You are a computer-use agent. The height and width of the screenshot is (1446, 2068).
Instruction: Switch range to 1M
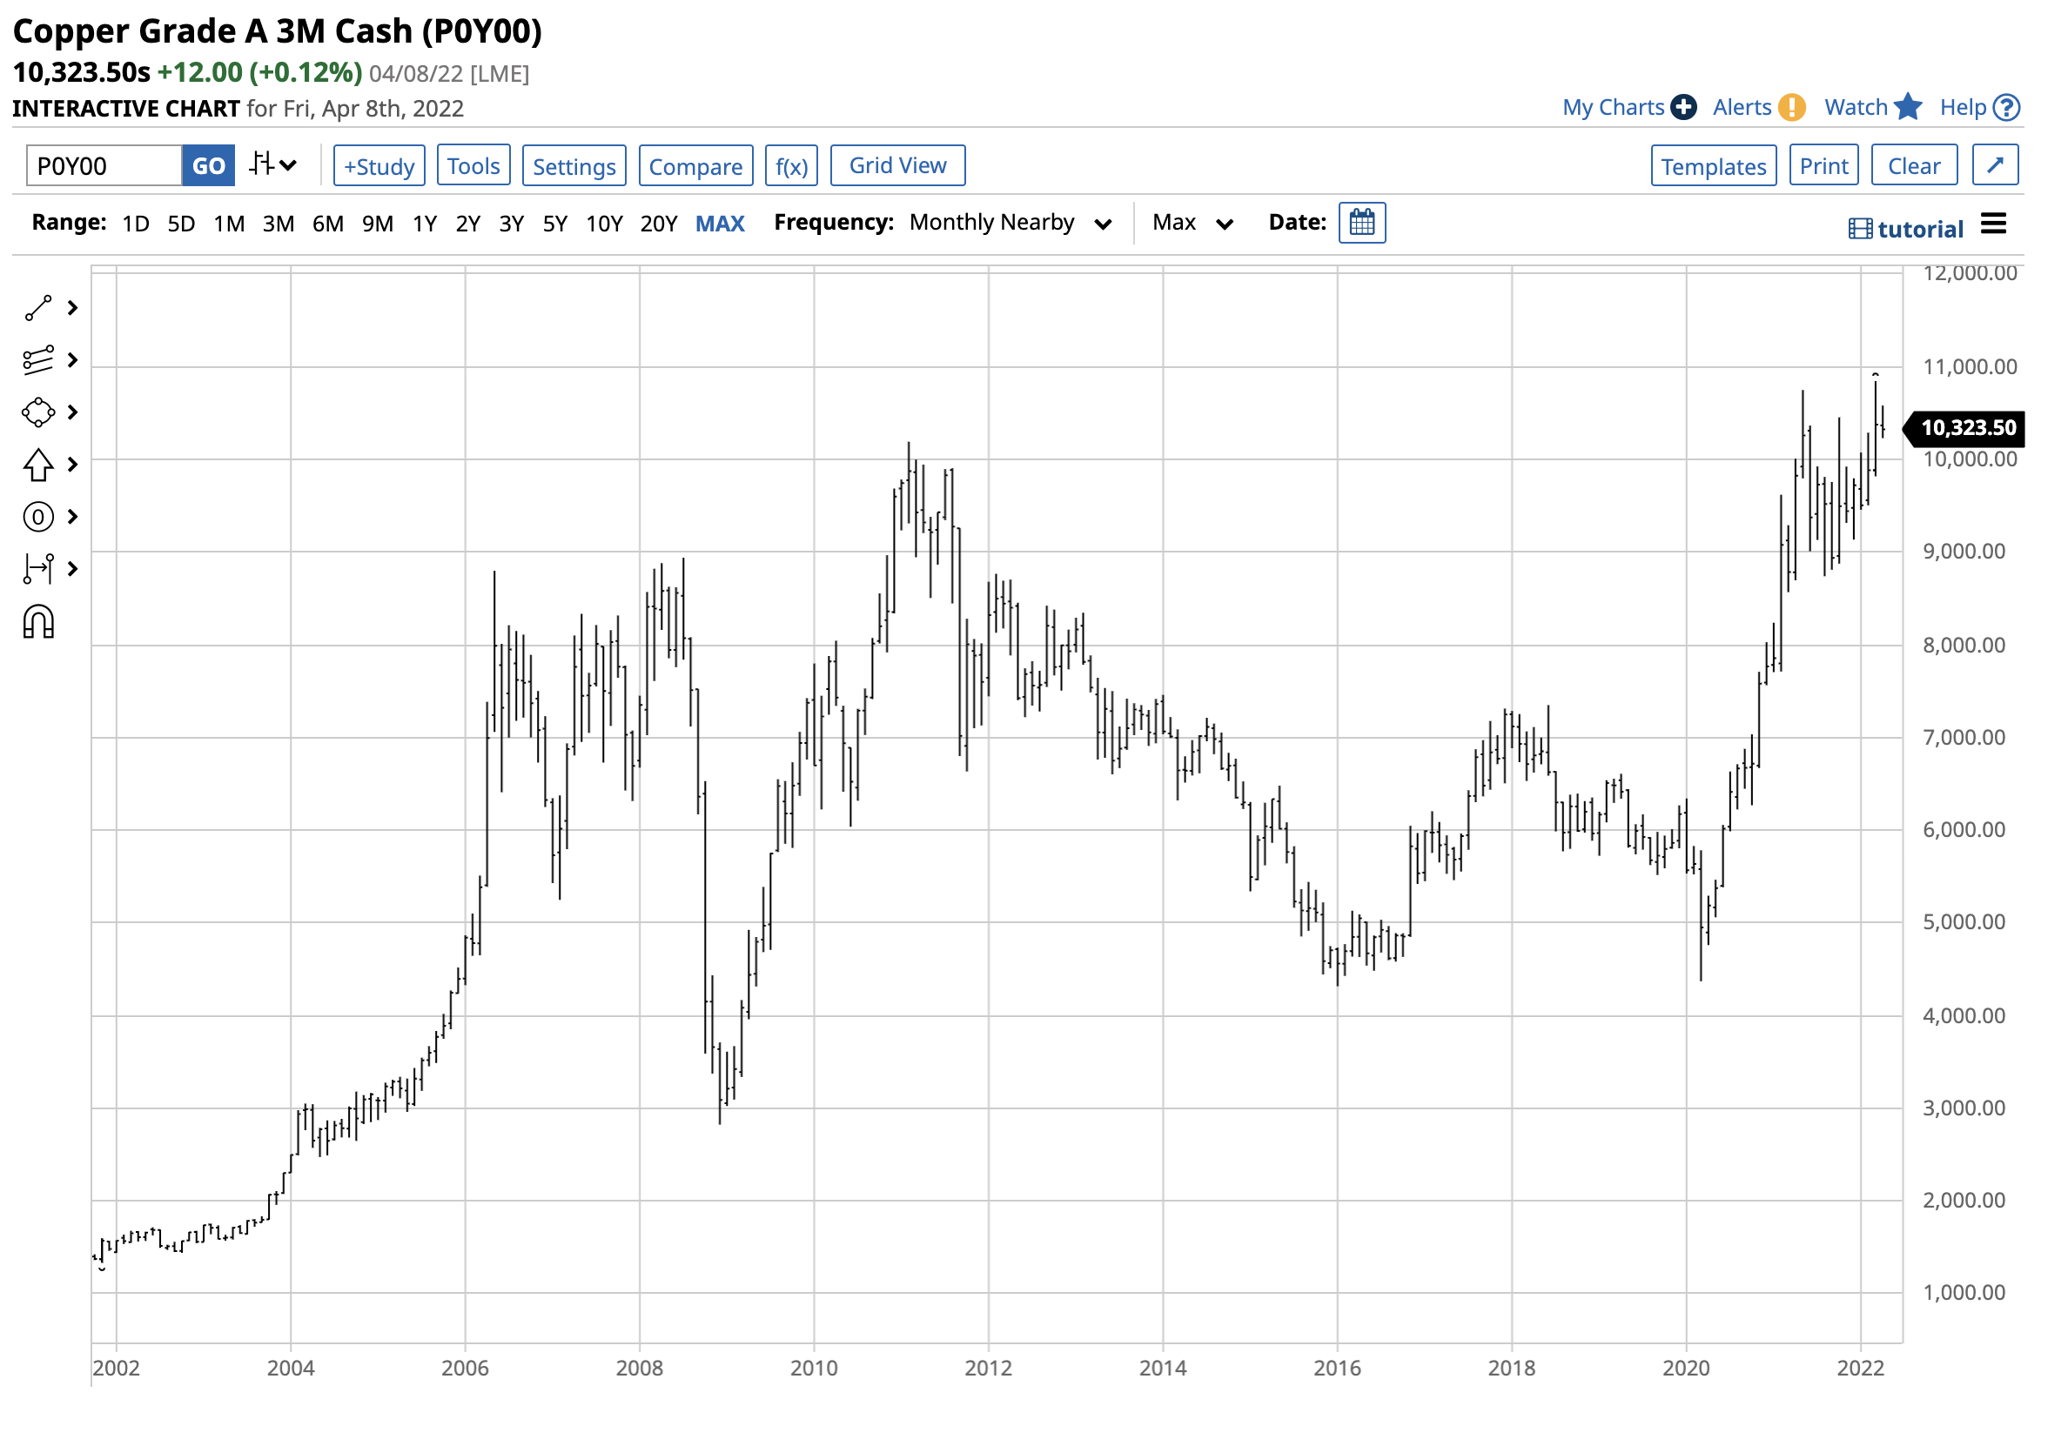229,224
